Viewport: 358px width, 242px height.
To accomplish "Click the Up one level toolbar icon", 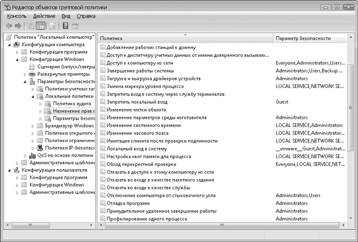I will point(31,26).
